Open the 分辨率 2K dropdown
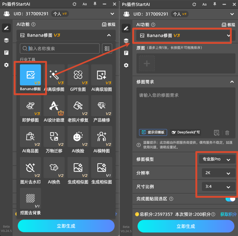This screenshot has height=236, width=238. (x=219, y=173)
